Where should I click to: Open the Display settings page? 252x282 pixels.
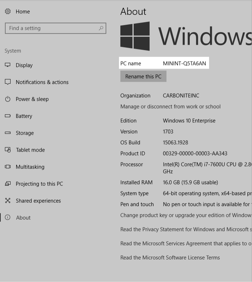[x=24, y=65]
